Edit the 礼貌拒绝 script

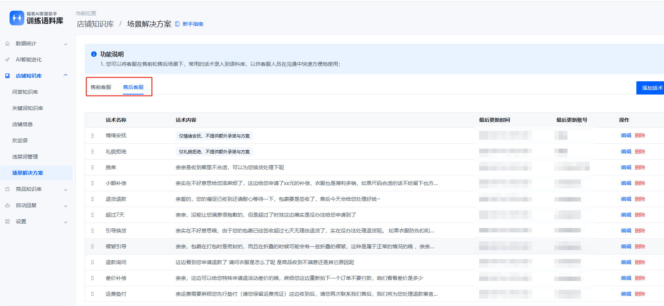pos(626,152)
